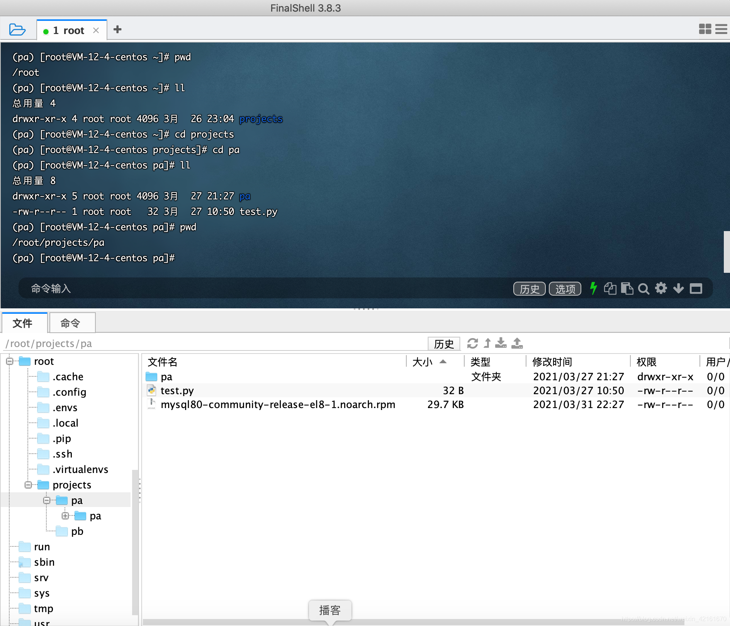The width and height of the screenshot is (730, 626).
Task: Select test.py file in list
Action: tap(436, 391)
